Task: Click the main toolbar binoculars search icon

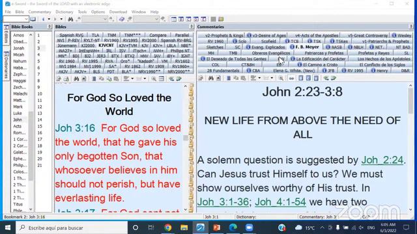Action: coord(70,19)
